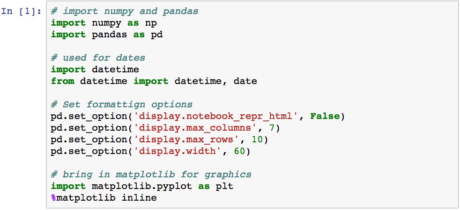Click the '%matplotlib inline' magic line
Viewport: 460px width, 210px height.
click(x=104, y=198)
